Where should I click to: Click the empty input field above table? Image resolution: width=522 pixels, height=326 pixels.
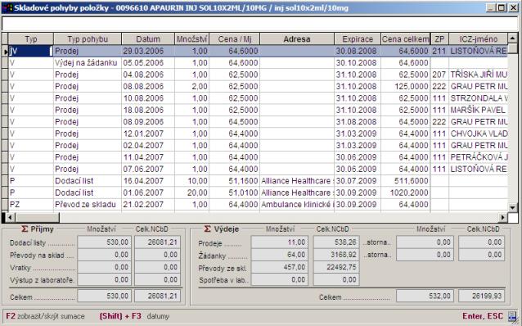[x=260, y=23]
